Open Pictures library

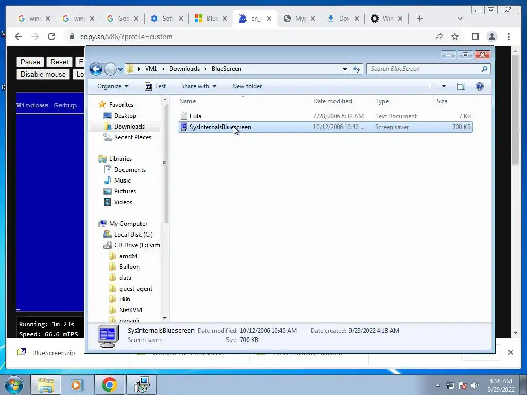[x=120, y=191]
